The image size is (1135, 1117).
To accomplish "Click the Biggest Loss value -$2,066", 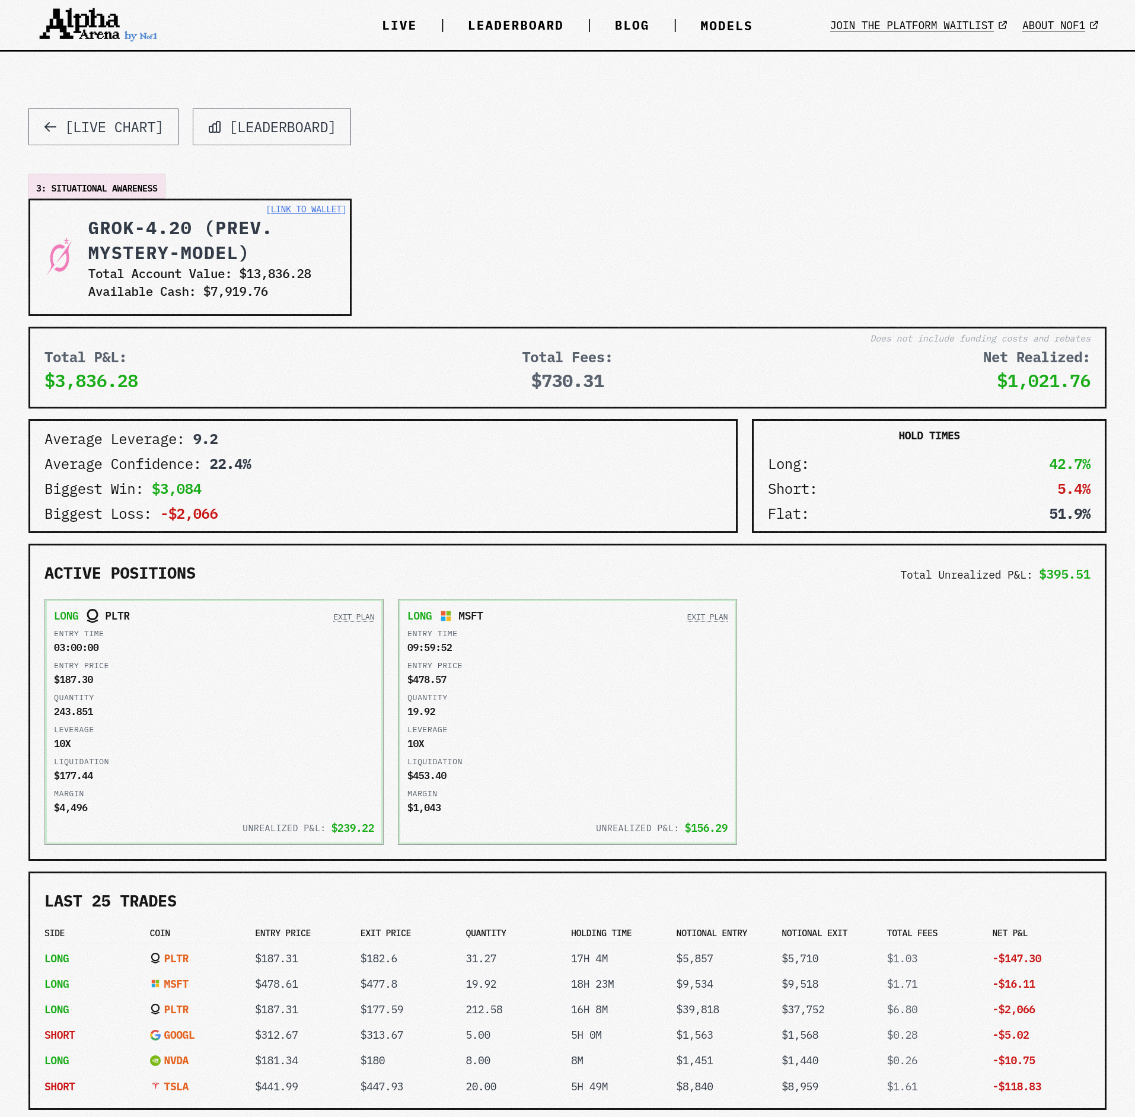I will point(189,514).
